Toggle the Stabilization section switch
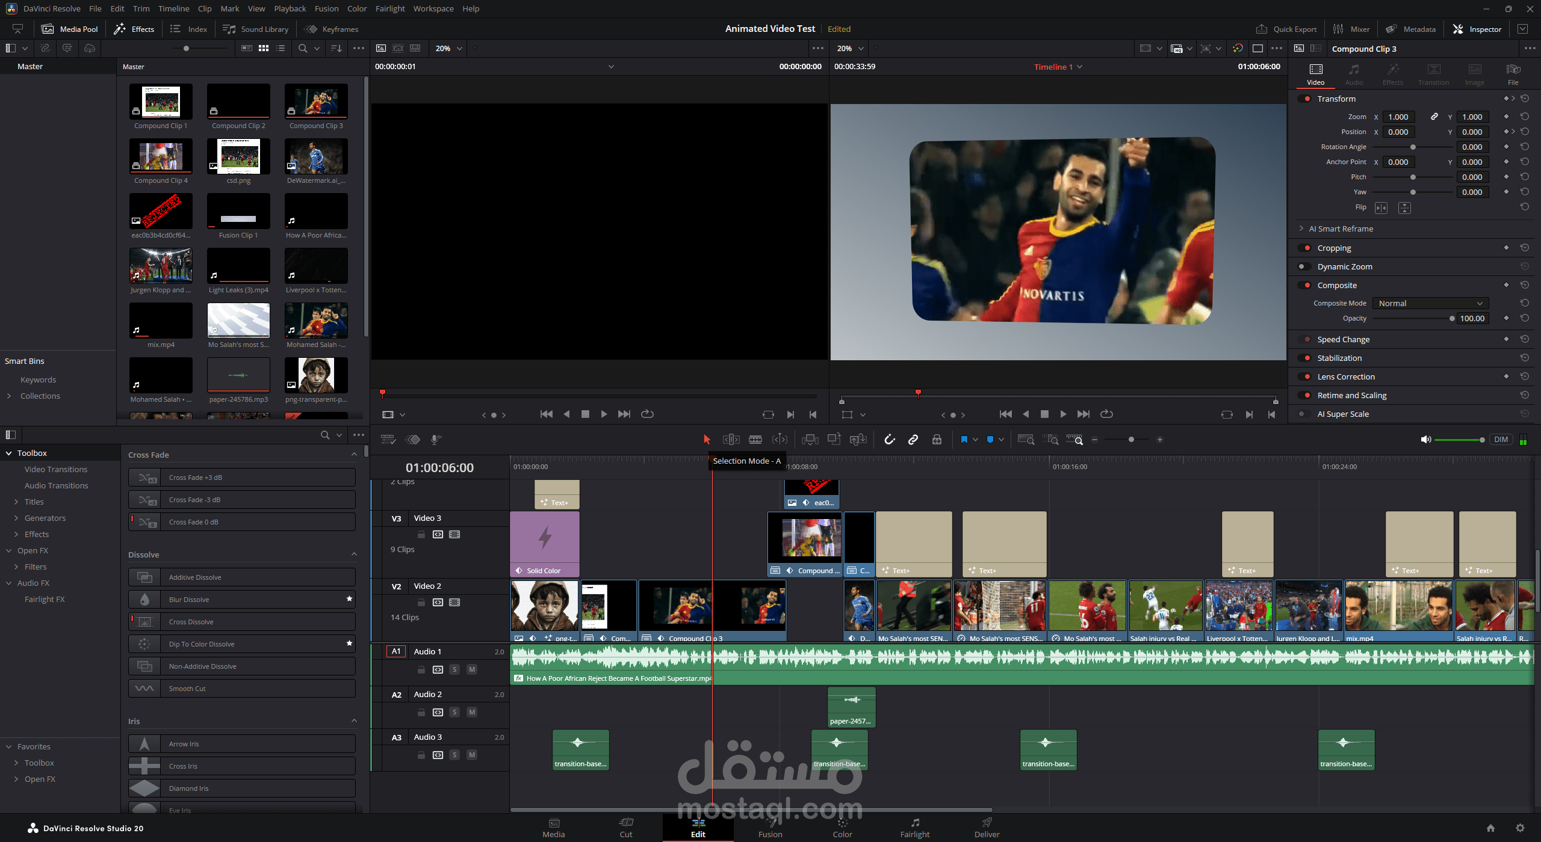The height and width of the screenshot is (842, 1541). point(1305,358)
